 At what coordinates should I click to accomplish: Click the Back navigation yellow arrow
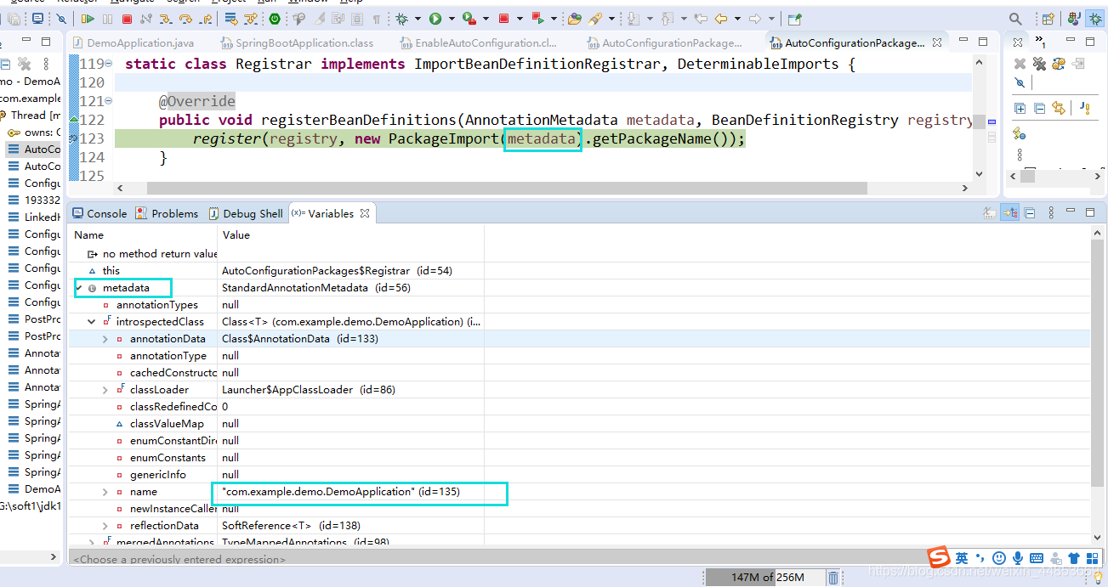pyautogui.click(x=721, y=19)
